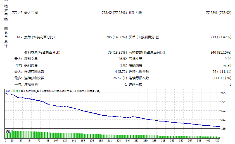The width and height of the screenshot is (235, 144).
Task: Click the 391 y-axis label
Action: point(223,120)
